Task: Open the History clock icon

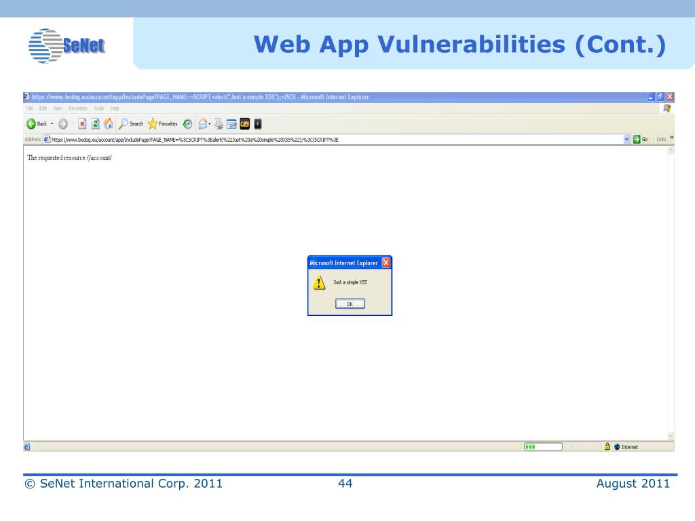Action: [187, 124]
